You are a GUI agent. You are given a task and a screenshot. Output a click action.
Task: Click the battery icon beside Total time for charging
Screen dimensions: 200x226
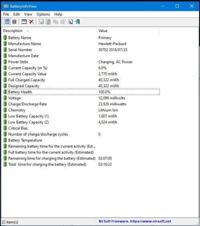tap(5, 164)
